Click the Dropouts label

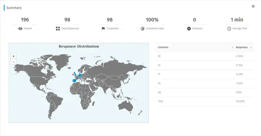[x=197, y=28]
